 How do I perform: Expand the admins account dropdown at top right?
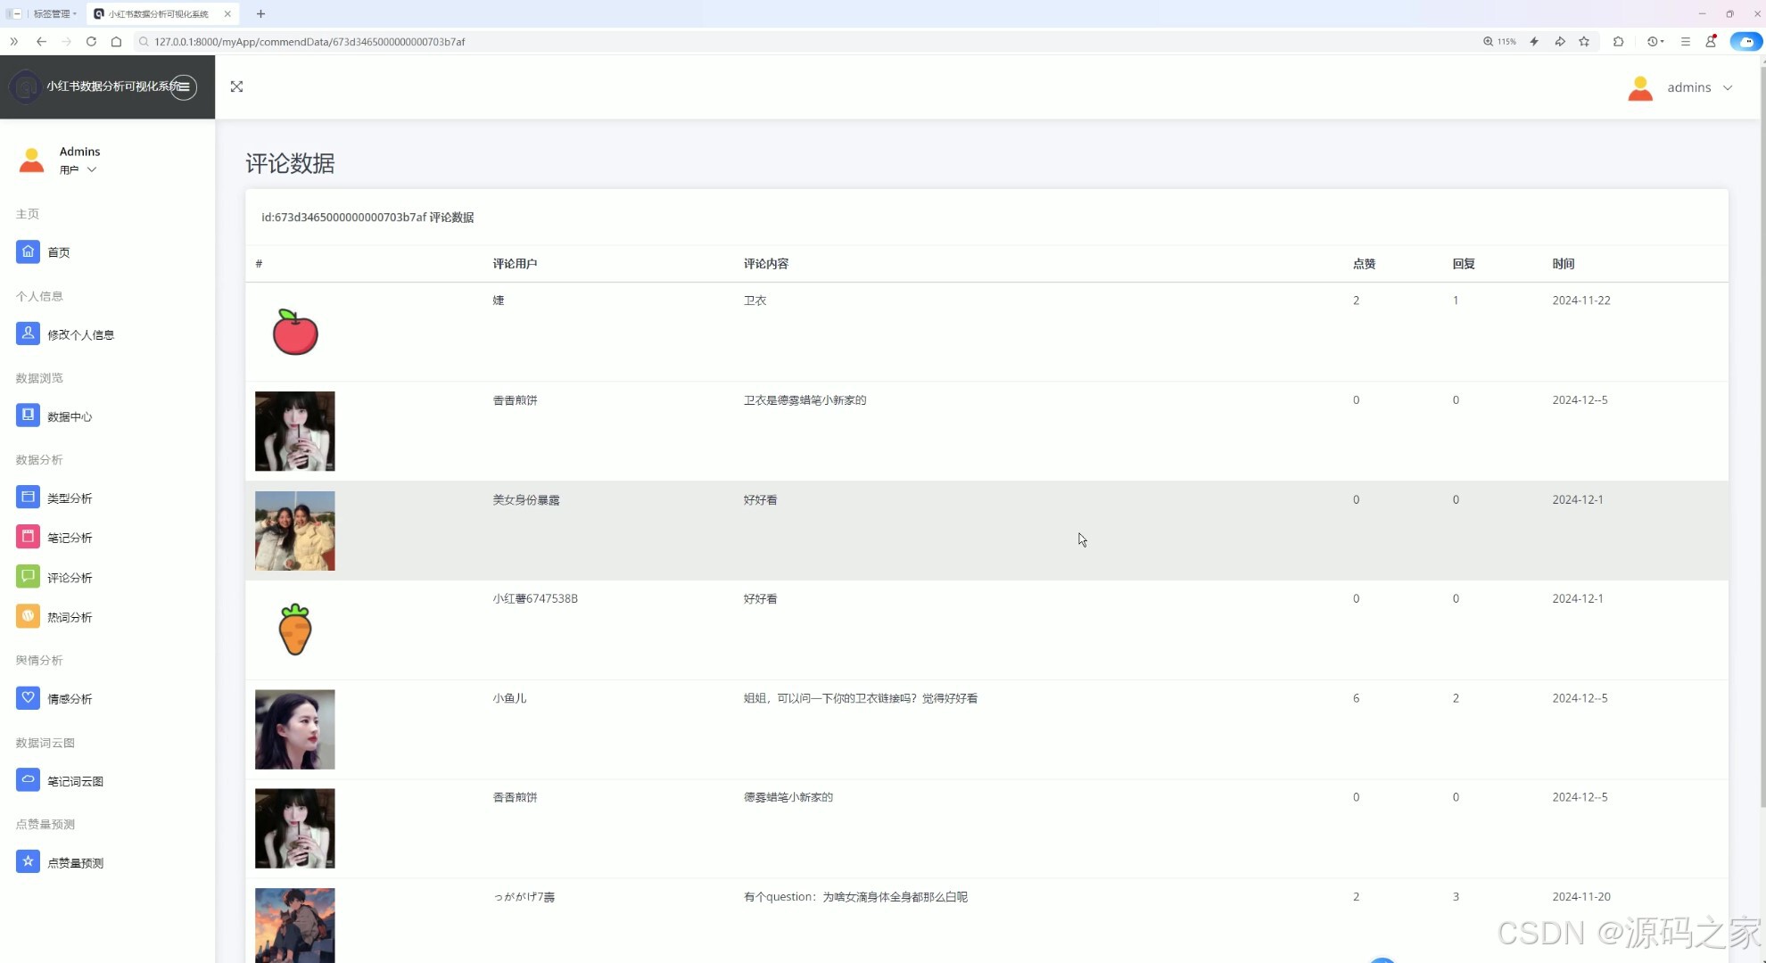point(1688,87)
